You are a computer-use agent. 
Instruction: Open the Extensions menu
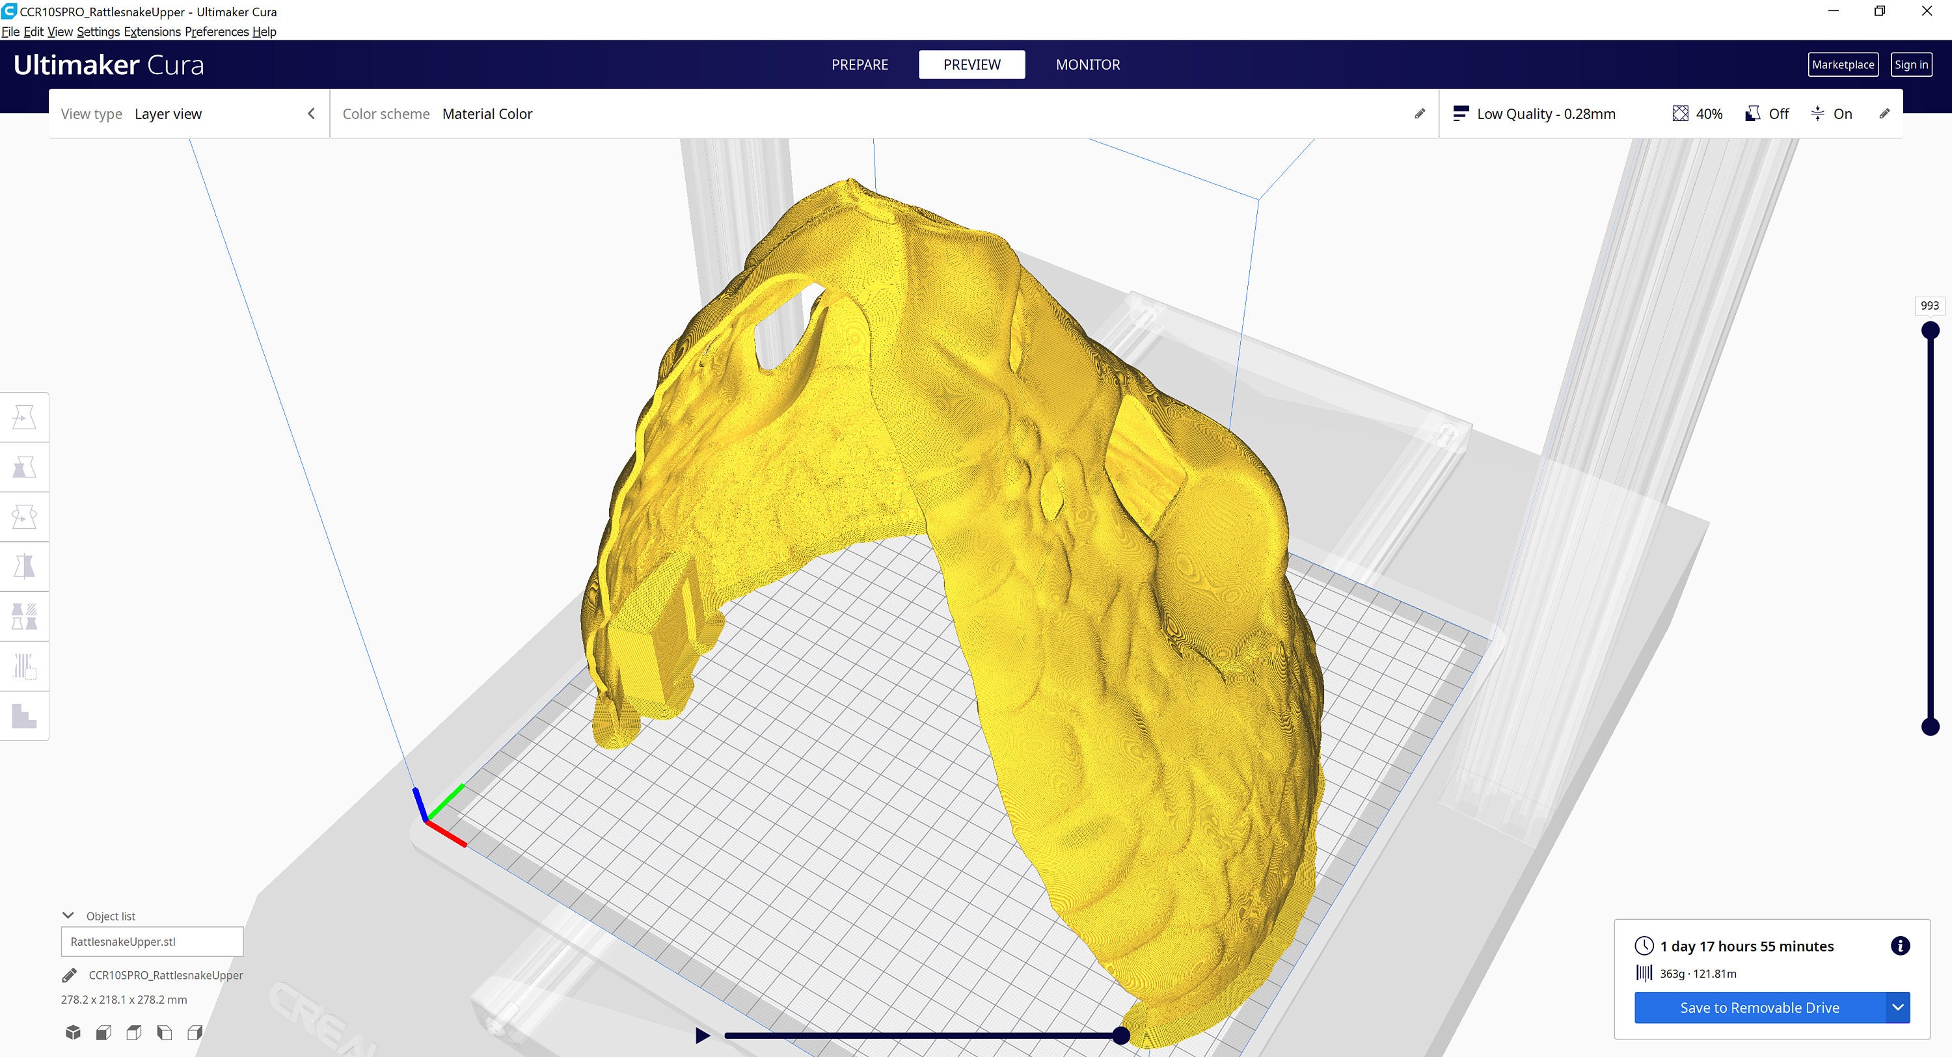coord(152,32)
